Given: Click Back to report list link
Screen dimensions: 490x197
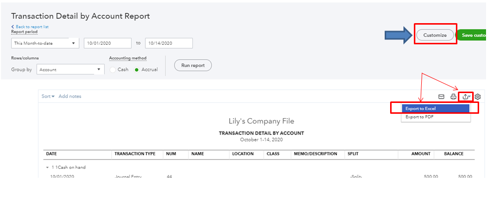Looking at the screenshot, I should point(32,27).
